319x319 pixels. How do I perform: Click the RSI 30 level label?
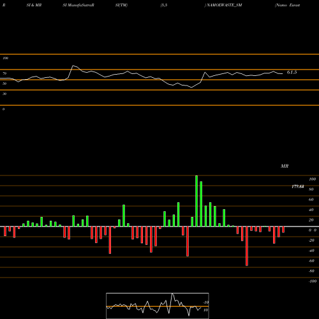tap(4, 94)
